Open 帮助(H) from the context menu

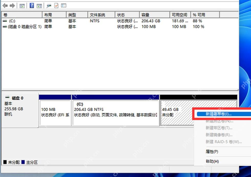tap(212, 161)
